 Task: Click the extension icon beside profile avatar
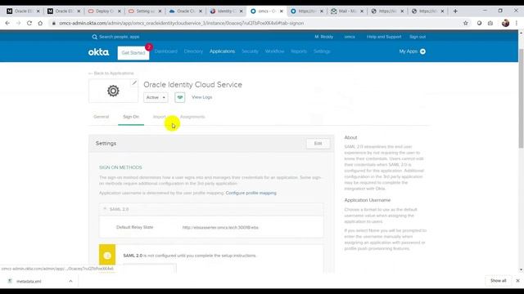coord(490,23)
